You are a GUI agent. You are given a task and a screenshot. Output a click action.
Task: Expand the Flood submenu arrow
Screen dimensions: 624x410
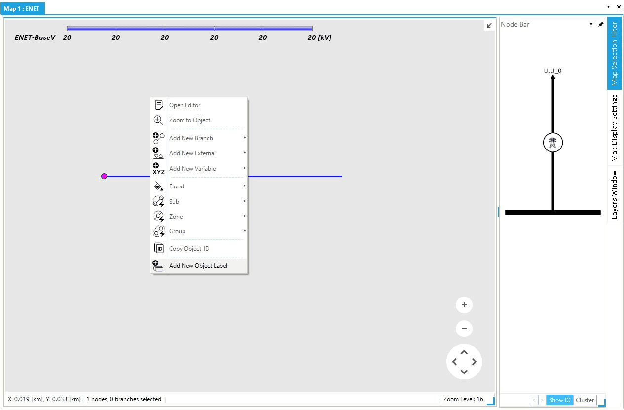244,186
